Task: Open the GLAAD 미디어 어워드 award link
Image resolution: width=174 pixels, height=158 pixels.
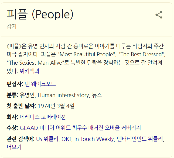Action: click(x=80, y=128)
